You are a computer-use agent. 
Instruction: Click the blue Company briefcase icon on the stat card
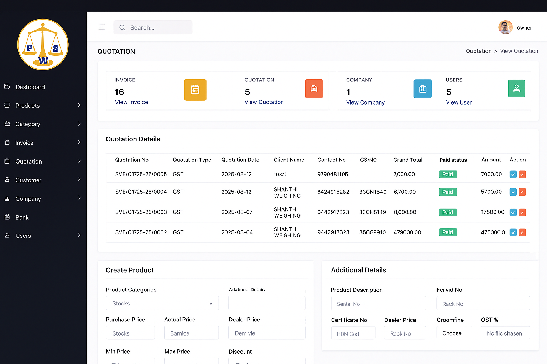coord(422,89)
